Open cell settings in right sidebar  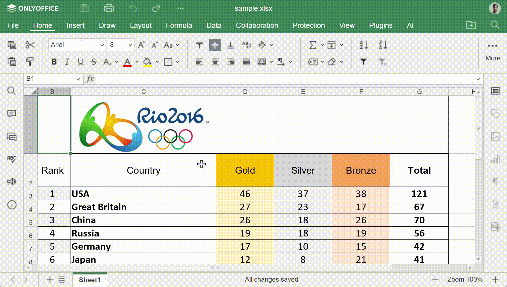[x=495, y=91]
